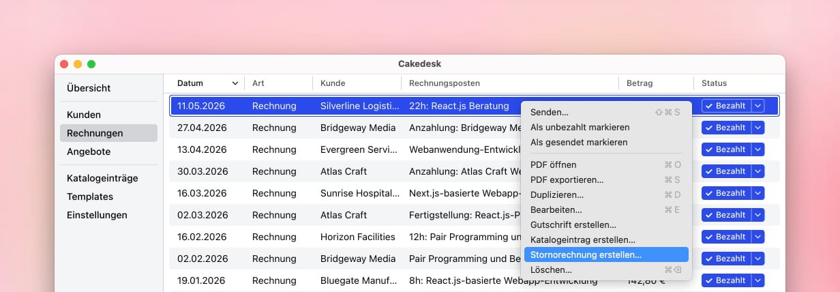
Task: Toggle Bezahlt status for 16.02.2026 invoice
Action: click(x=726, y=237)
